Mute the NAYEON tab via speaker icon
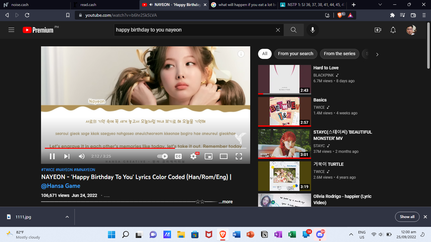431x242 pixels. [x=151, y=5]
